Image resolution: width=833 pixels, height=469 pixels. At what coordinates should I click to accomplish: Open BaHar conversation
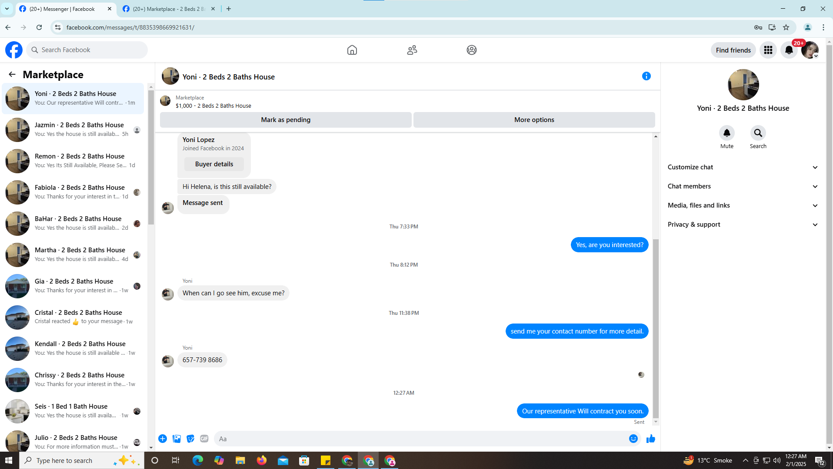pos(73,224)
